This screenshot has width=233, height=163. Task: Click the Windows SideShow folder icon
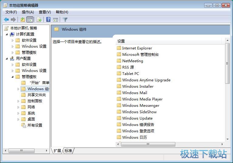[x=119, y=112]
